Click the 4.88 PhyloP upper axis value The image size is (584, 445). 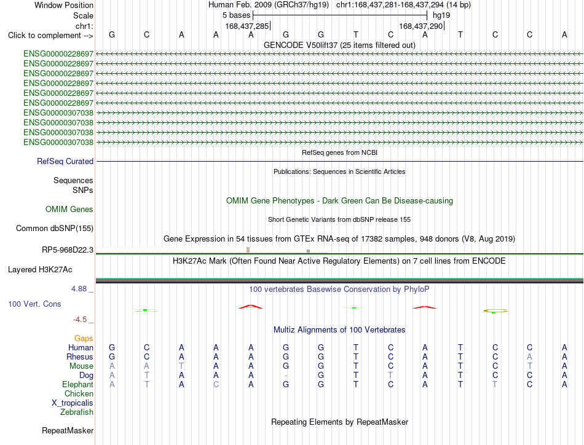pos(79,289)
